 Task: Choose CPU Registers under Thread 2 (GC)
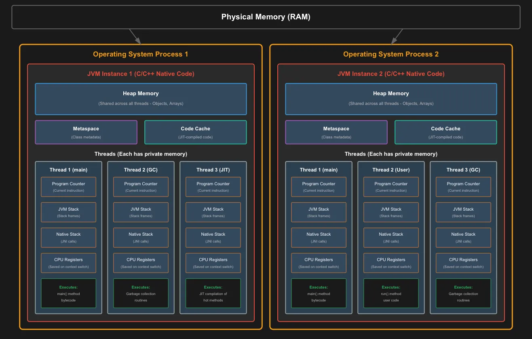click(x=141, y=263)
